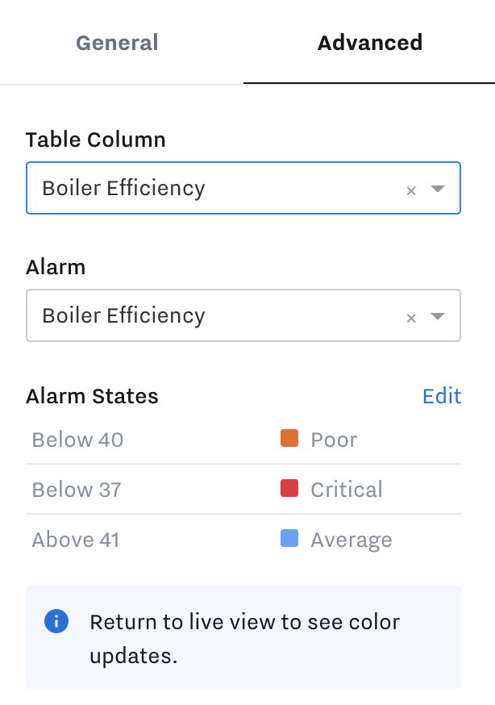
Task: Open the Table Column Boiler Efficiency combo box
Action: (243, 188)
